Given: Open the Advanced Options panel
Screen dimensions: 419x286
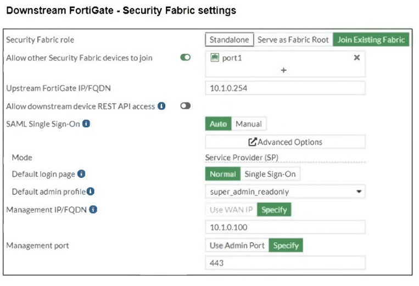Looking at the screenshot, I should pyautogui.click(x=285, y=142).
